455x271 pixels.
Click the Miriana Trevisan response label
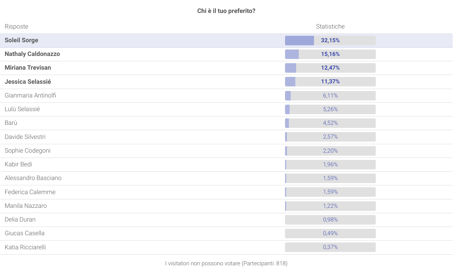click(28, 68)
